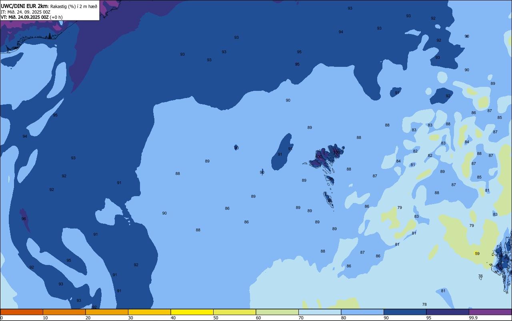This screenshot has width=512, height=321.
Task: Pick the yellow-green 50–60 legend swatch
Action: (234, 312)
